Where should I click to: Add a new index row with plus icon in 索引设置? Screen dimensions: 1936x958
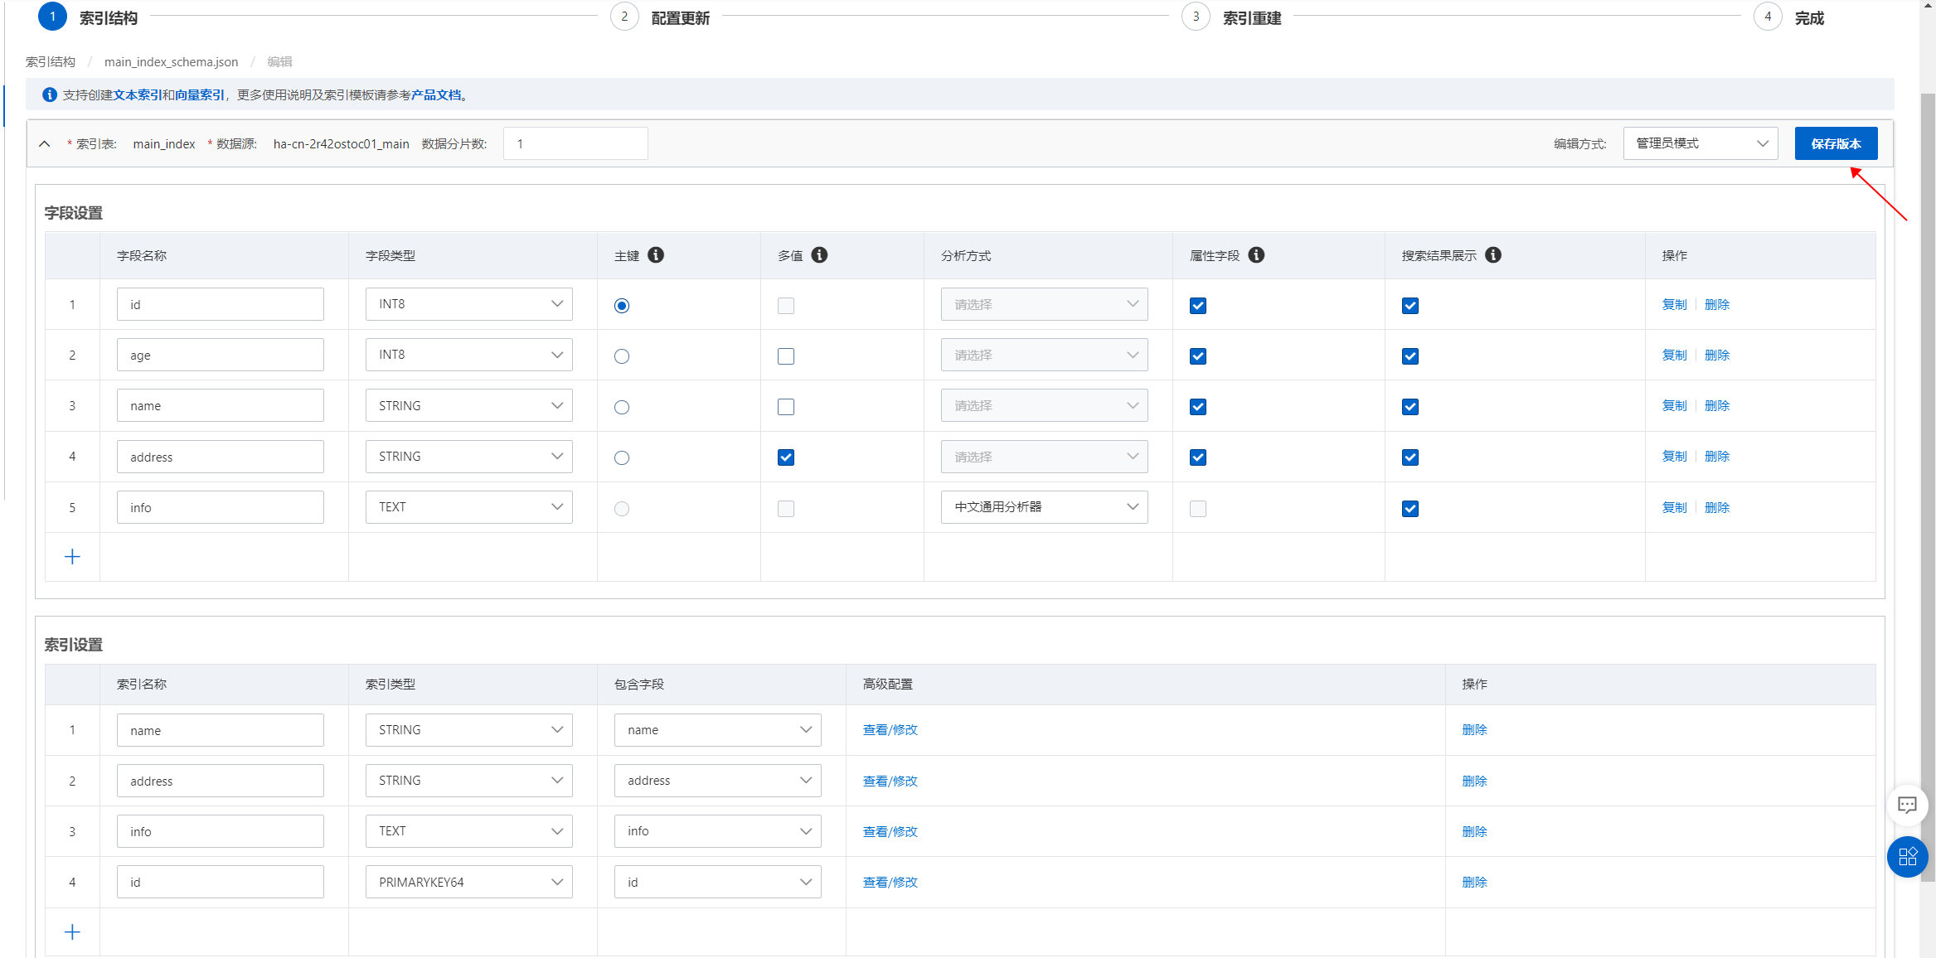72,932
